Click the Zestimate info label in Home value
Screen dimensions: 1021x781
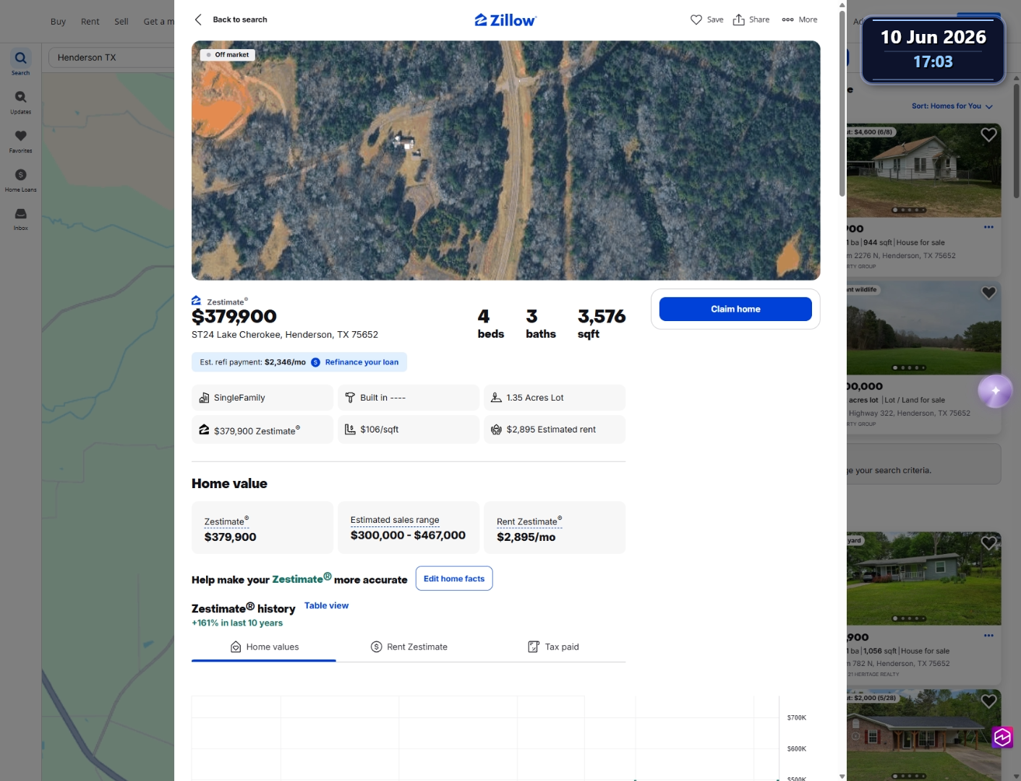pos(226,522)
